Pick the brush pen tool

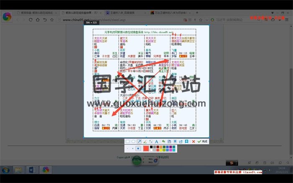point(145,142)
